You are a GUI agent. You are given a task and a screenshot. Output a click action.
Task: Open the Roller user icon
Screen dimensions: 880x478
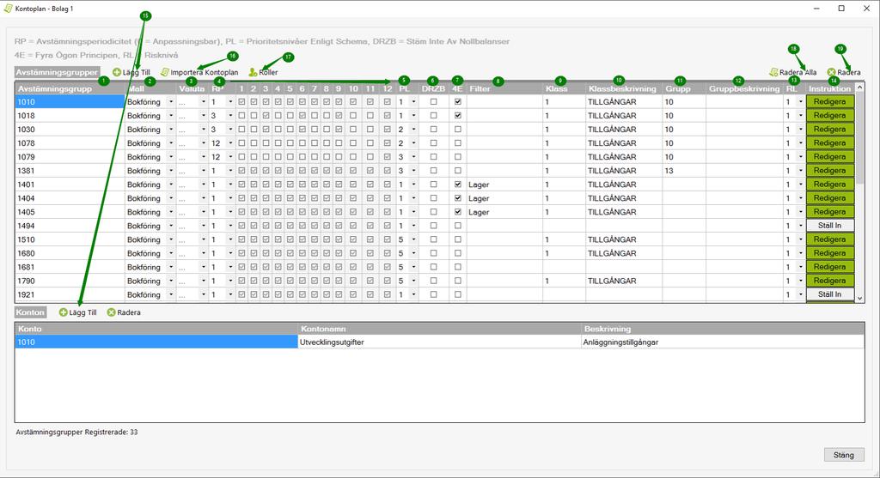(x=254, y=72)
